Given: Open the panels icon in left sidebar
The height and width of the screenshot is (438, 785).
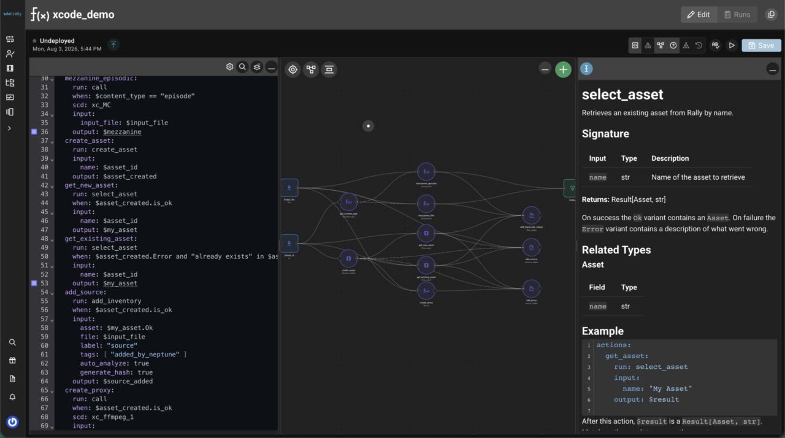Looking at the screenshot, I should click(10, 112).
